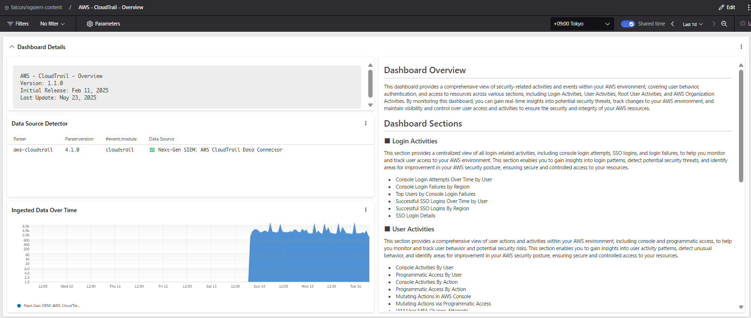Click the Data Source column header
Viewport: 751px width, 318px height.
[x=161, y=139]
